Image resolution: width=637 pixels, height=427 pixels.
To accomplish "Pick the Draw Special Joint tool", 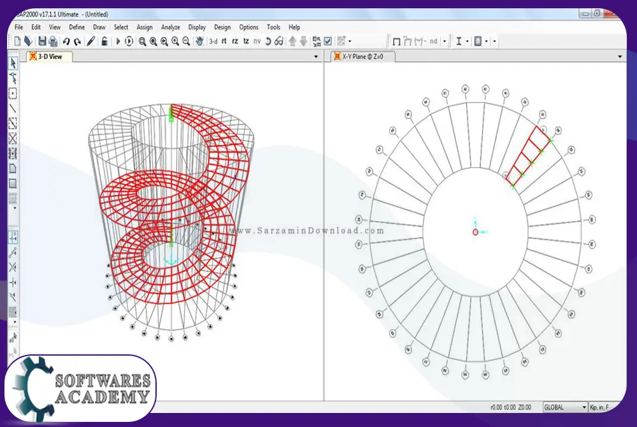I will [13, 94].
